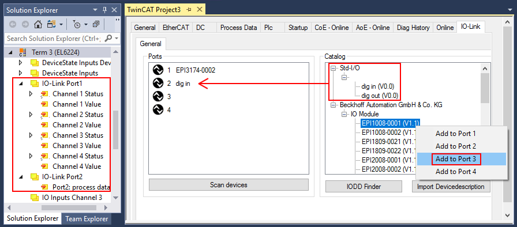
Task: Expand the DeviceState Inputs Dev node
Action: click(21, 62)
